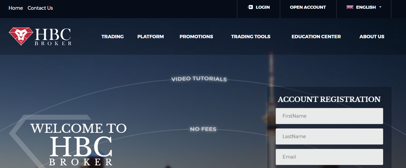Click the WELCOME TO heading text
This screenshot has height=168, width=406.
(x=79, y=128)
